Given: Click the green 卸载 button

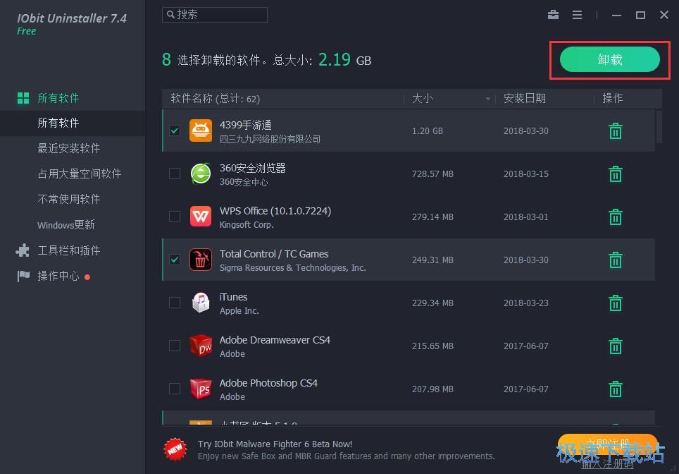Looking at the screenshot, I should [610, 59].
